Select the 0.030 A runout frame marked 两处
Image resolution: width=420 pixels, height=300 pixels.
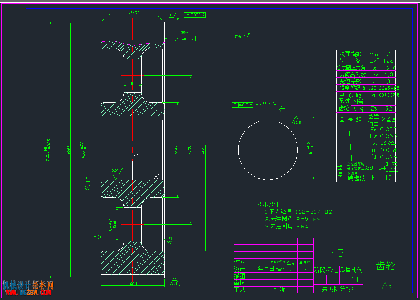[185, 39]
